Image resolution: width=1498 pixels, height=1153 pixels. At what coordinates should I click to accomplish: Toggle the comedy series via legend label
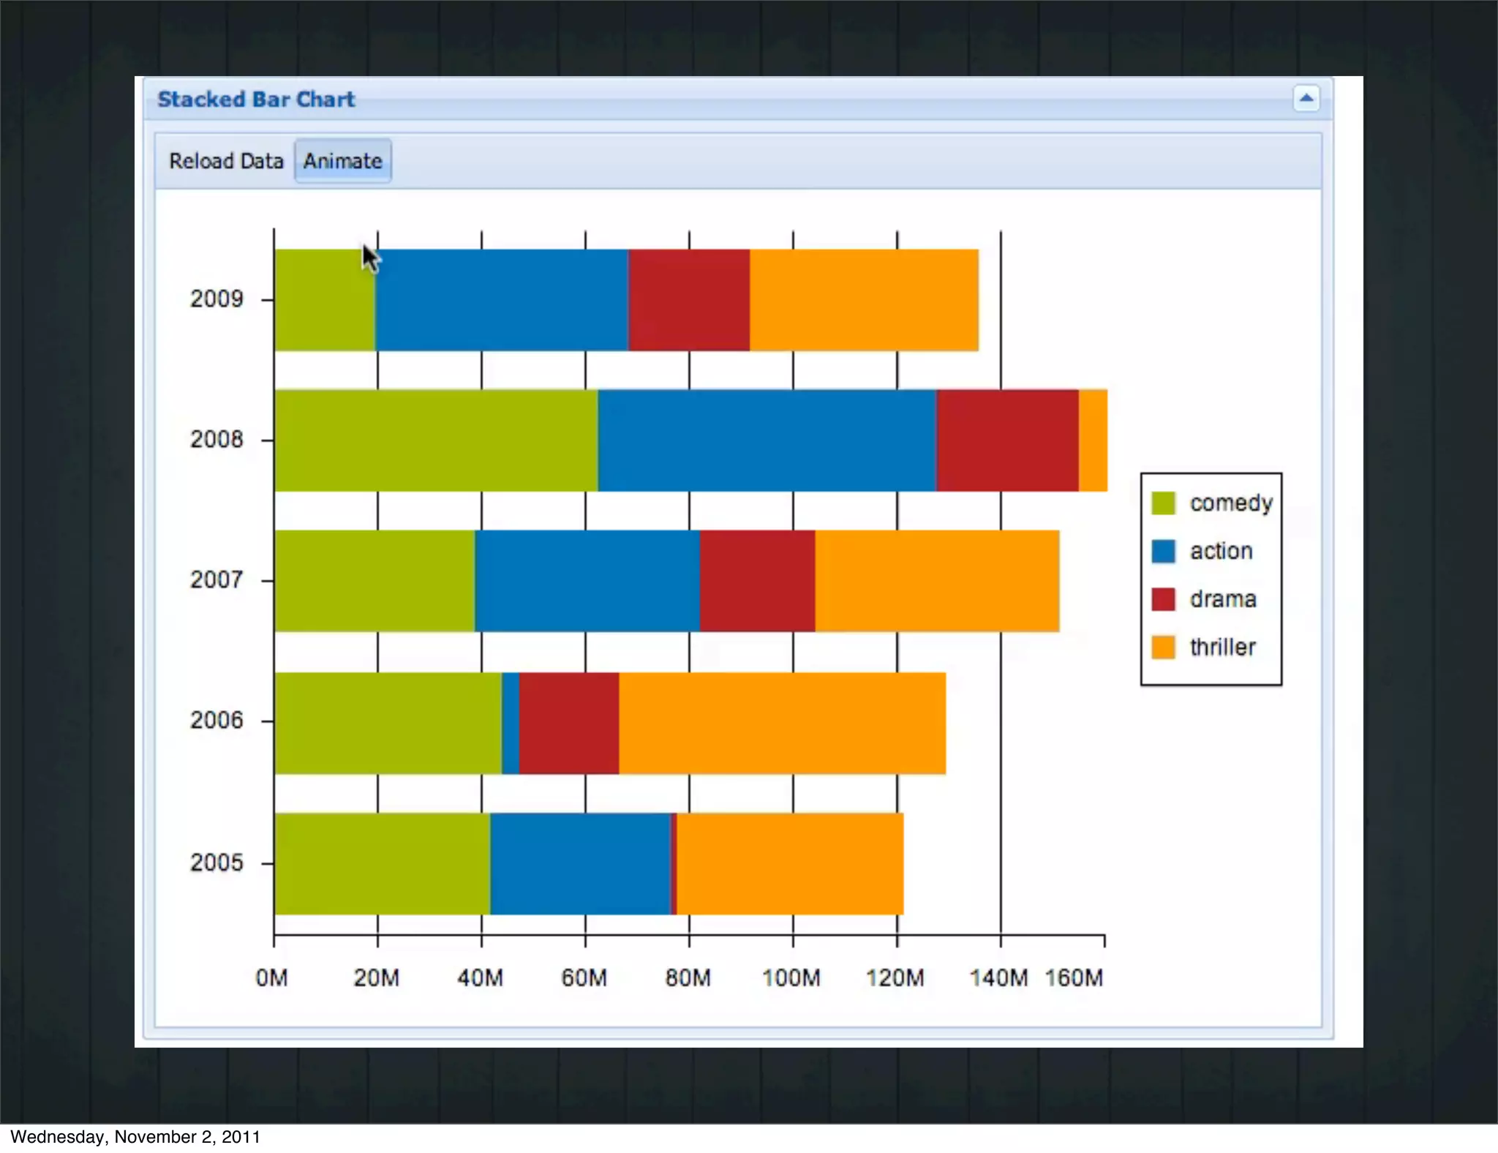pyautogui.click(x=1230, y=503)
